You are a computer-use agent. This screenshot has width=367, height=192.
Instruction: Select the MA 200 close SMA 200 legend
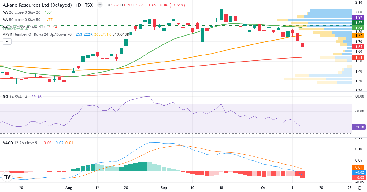click(24, 27)
